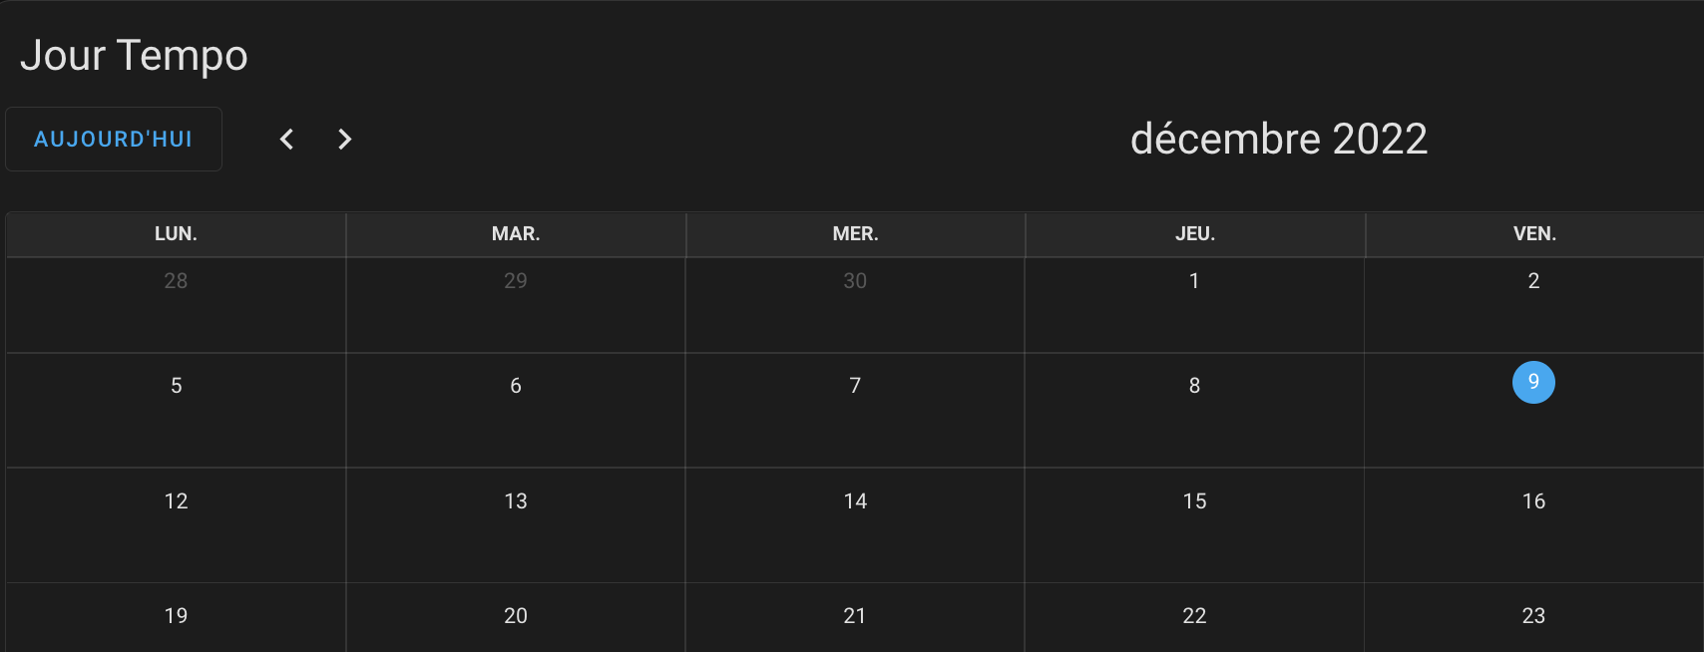Click on December 1 cell
Viewport: 1704px width, 652px height.
[x=1194, y=282]
